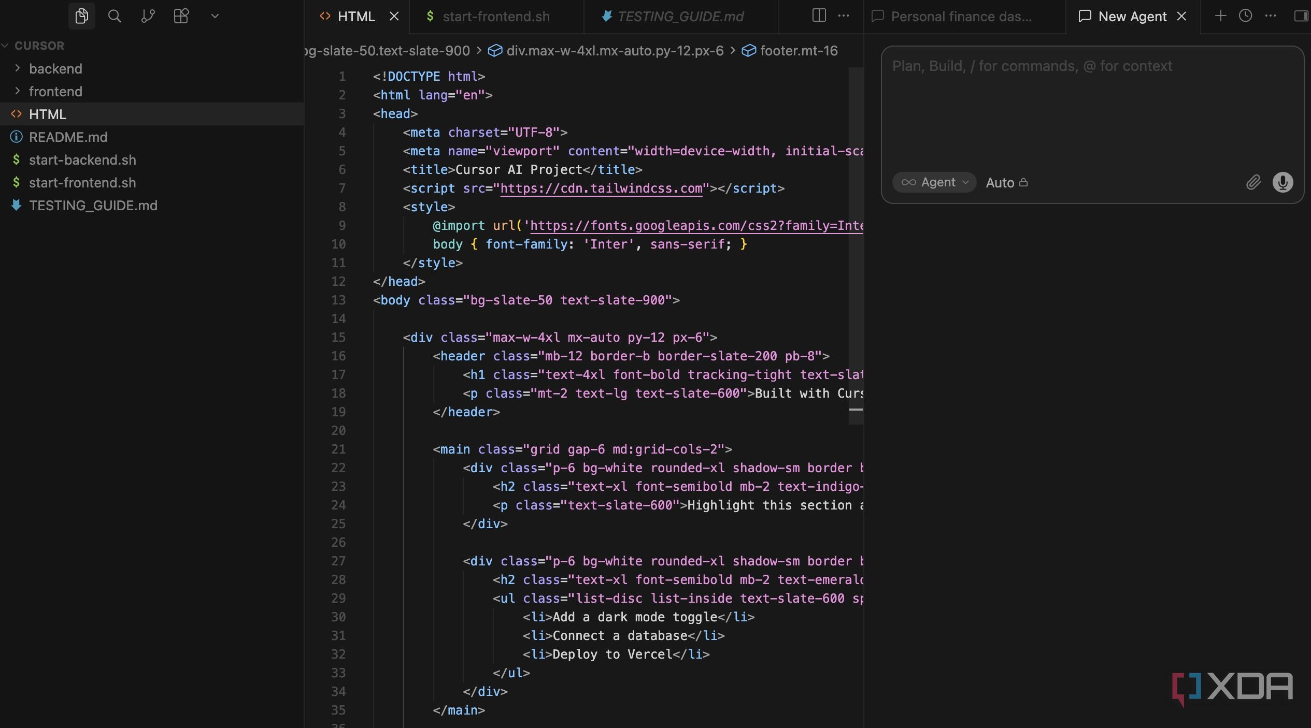Select the New Agent chat tab
1311x728 pixels.
point(1132,17)
